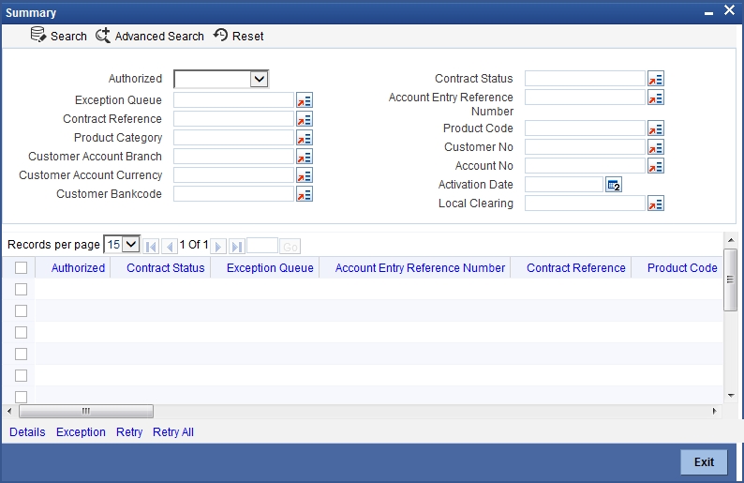
Task: Open the Customer Account Currency list of values
Action: pyautogui.click(x=305, y=175)
